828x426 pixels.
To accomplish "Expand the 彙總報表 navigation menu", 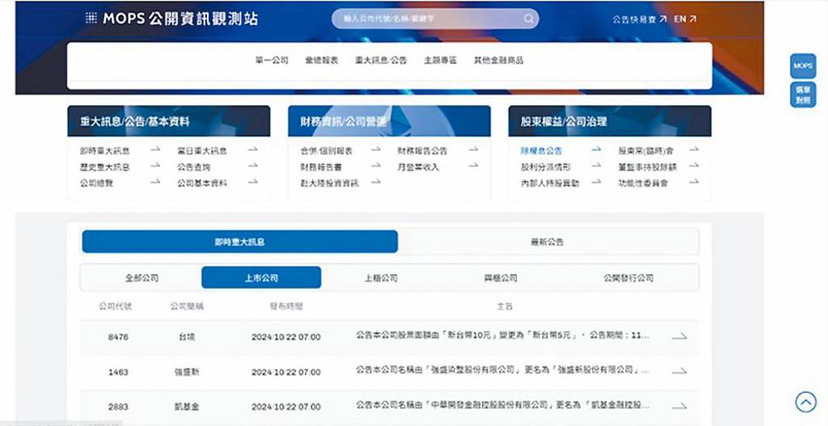I will (322, 60).
